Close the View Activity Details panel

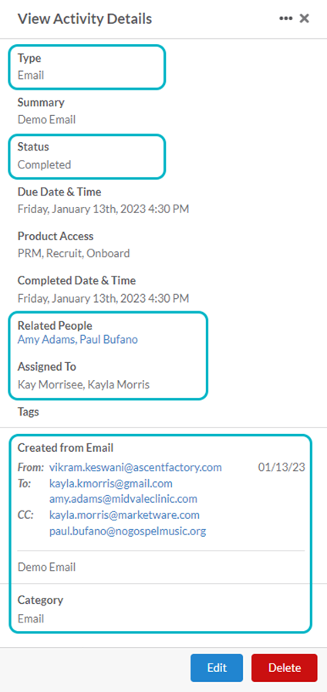tap(304, 19)
